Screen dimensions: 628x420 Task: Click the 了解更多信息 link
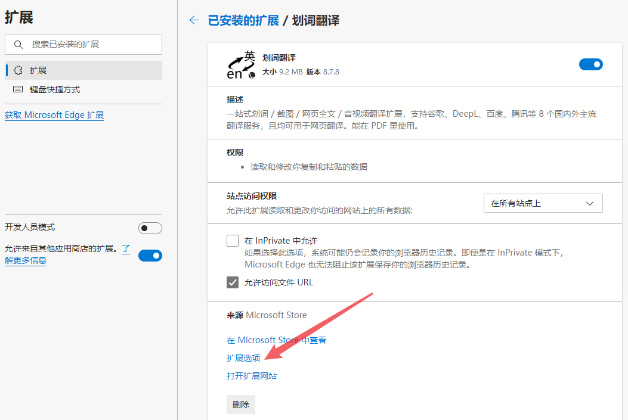click(x=26, y=260)
